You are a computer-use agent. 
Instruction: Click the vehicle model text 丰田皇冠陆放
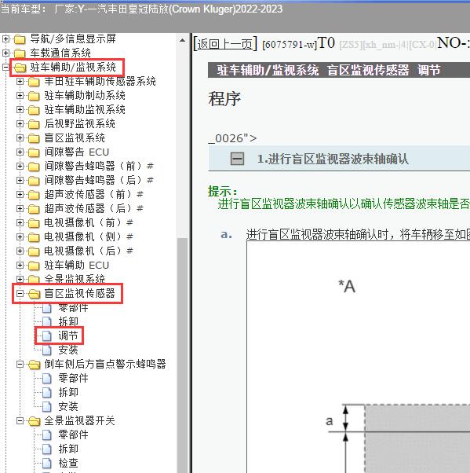pos(139,9)
